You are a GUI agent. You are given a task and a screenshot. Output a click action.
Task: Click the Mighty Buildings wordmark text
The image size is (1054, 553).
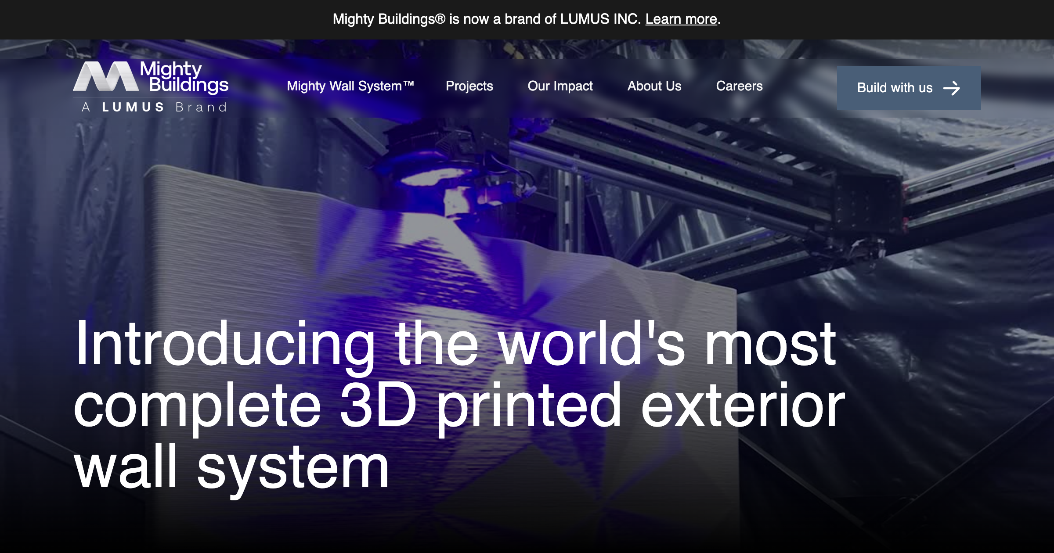(x=184, y=77)
